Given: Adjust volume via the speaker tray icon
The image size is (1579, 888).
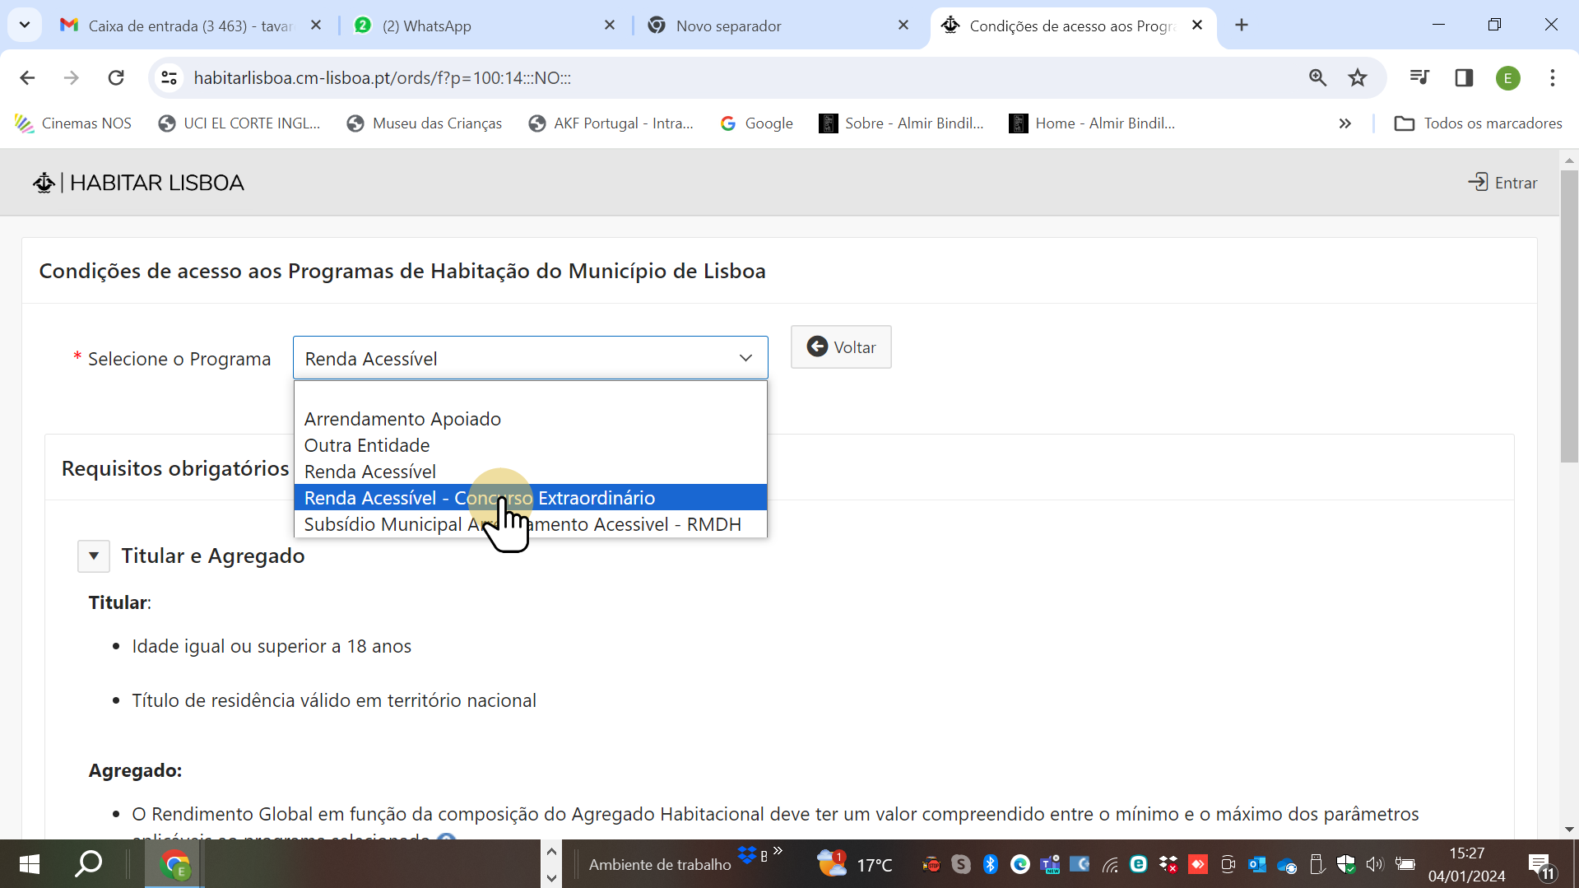Looking at the screenshot, I should click(x=1374, y=863).
